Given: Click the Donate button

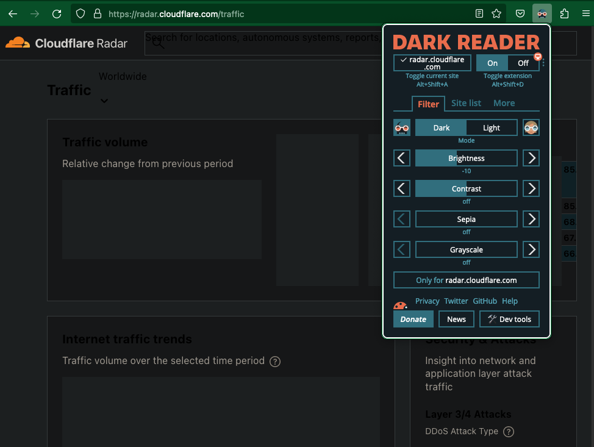Looking at the screenshot, I should (x=413, y=319).
